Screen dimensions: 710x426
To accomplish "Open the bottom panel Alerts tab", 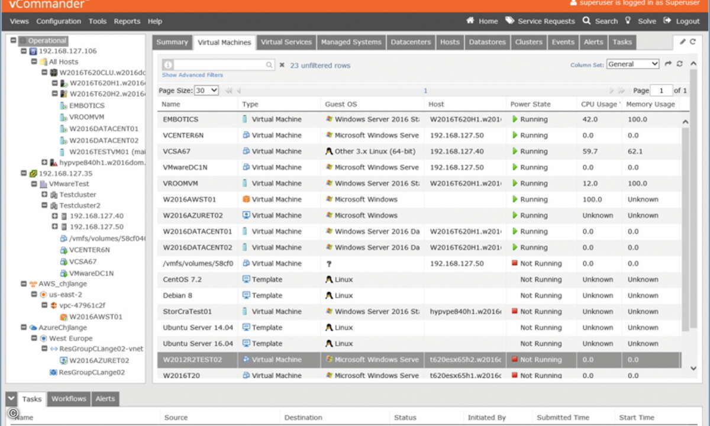I will coord(105,399).
